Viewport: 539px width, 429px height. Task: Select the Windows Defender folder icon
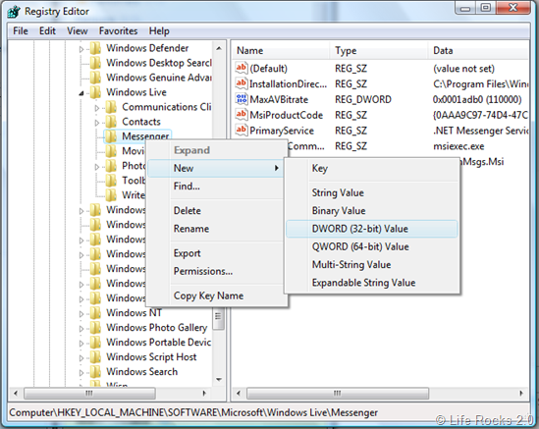pyautogui.click(x=95, y=48)
